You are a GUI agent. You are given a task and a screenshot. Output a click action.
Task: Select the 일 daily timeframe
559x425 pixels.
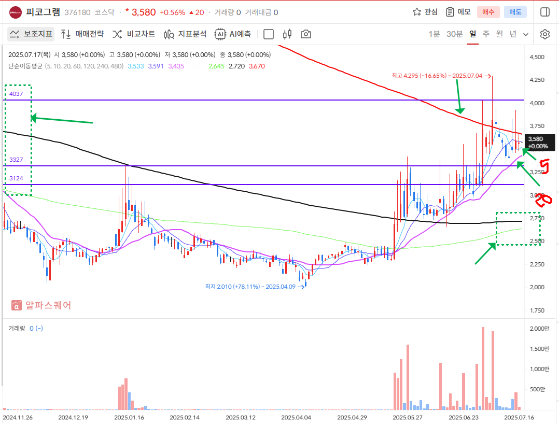point(473,34)
